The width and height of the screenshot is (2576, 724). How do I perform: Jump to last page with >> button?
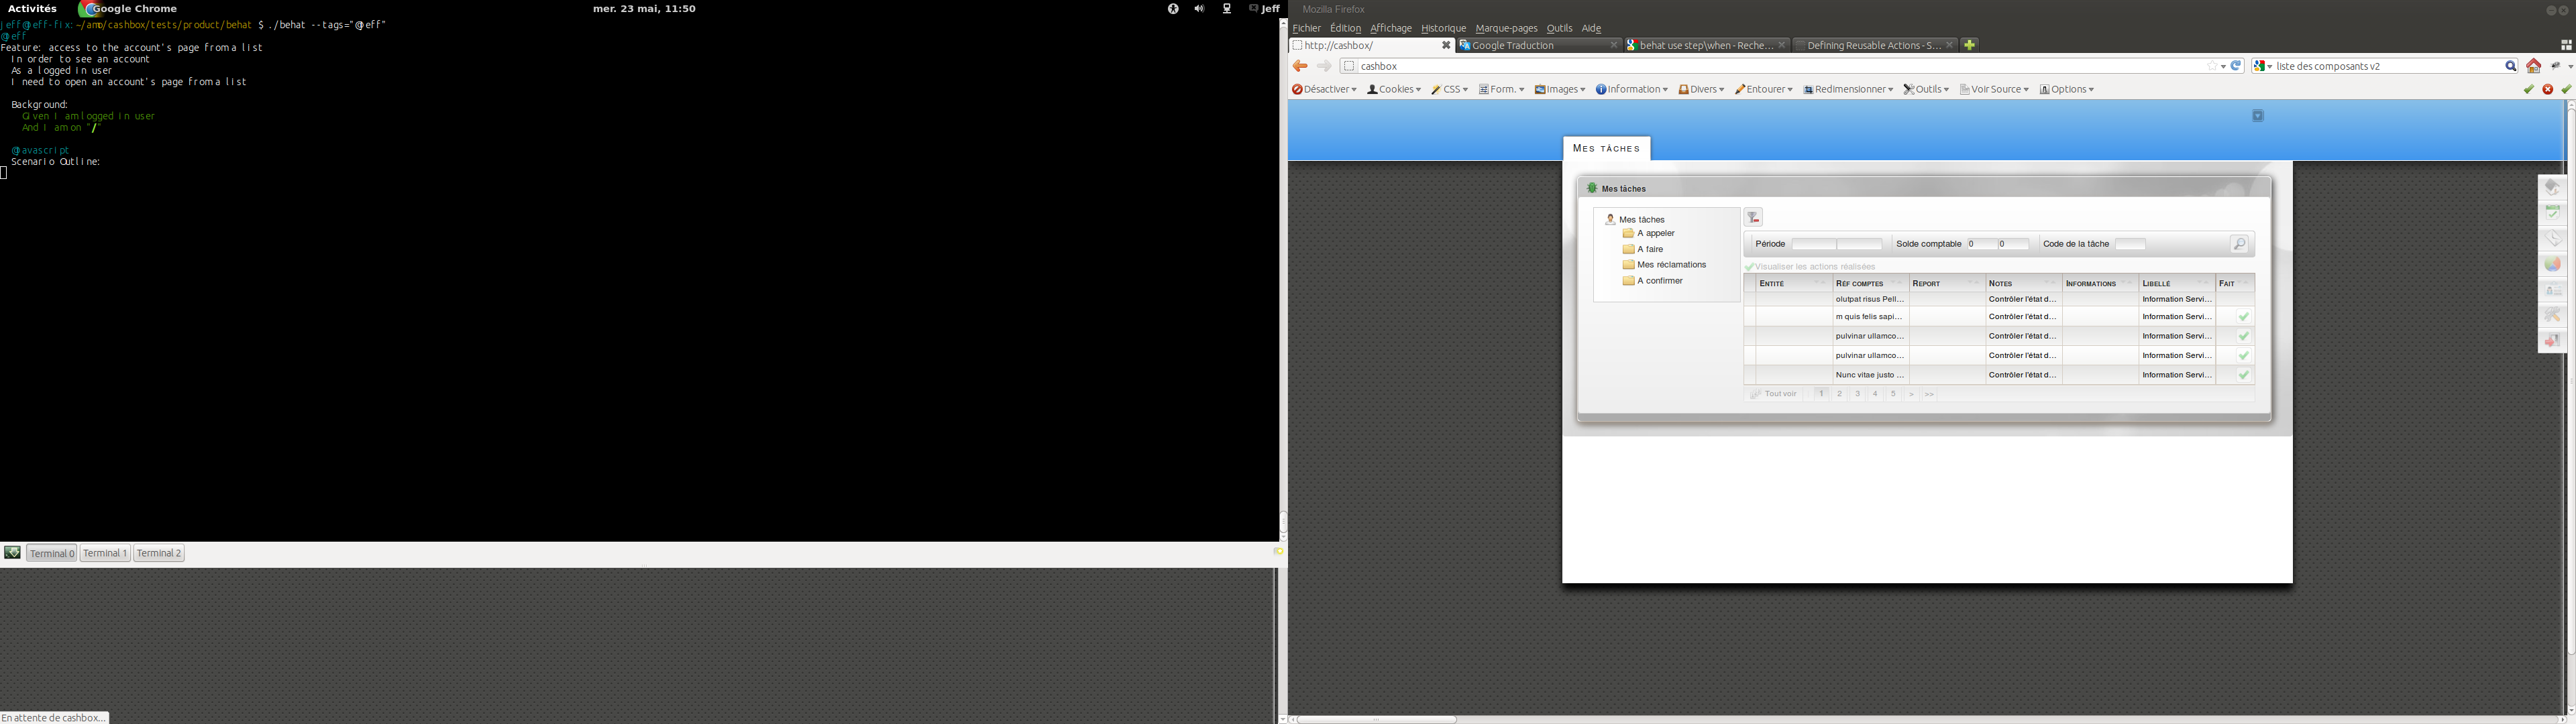coord(1930,395)
